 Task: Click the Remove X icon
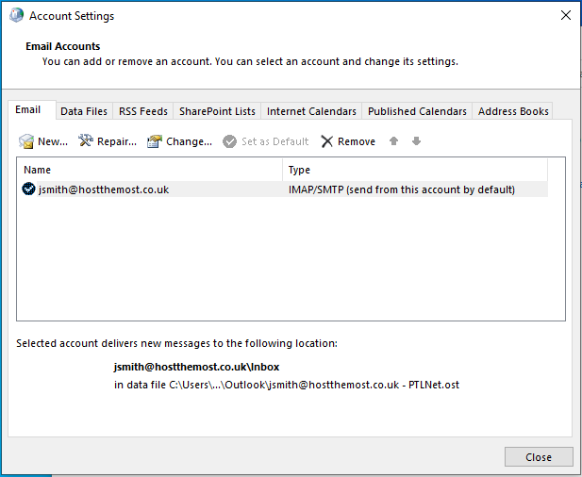(x=327, y=141)
